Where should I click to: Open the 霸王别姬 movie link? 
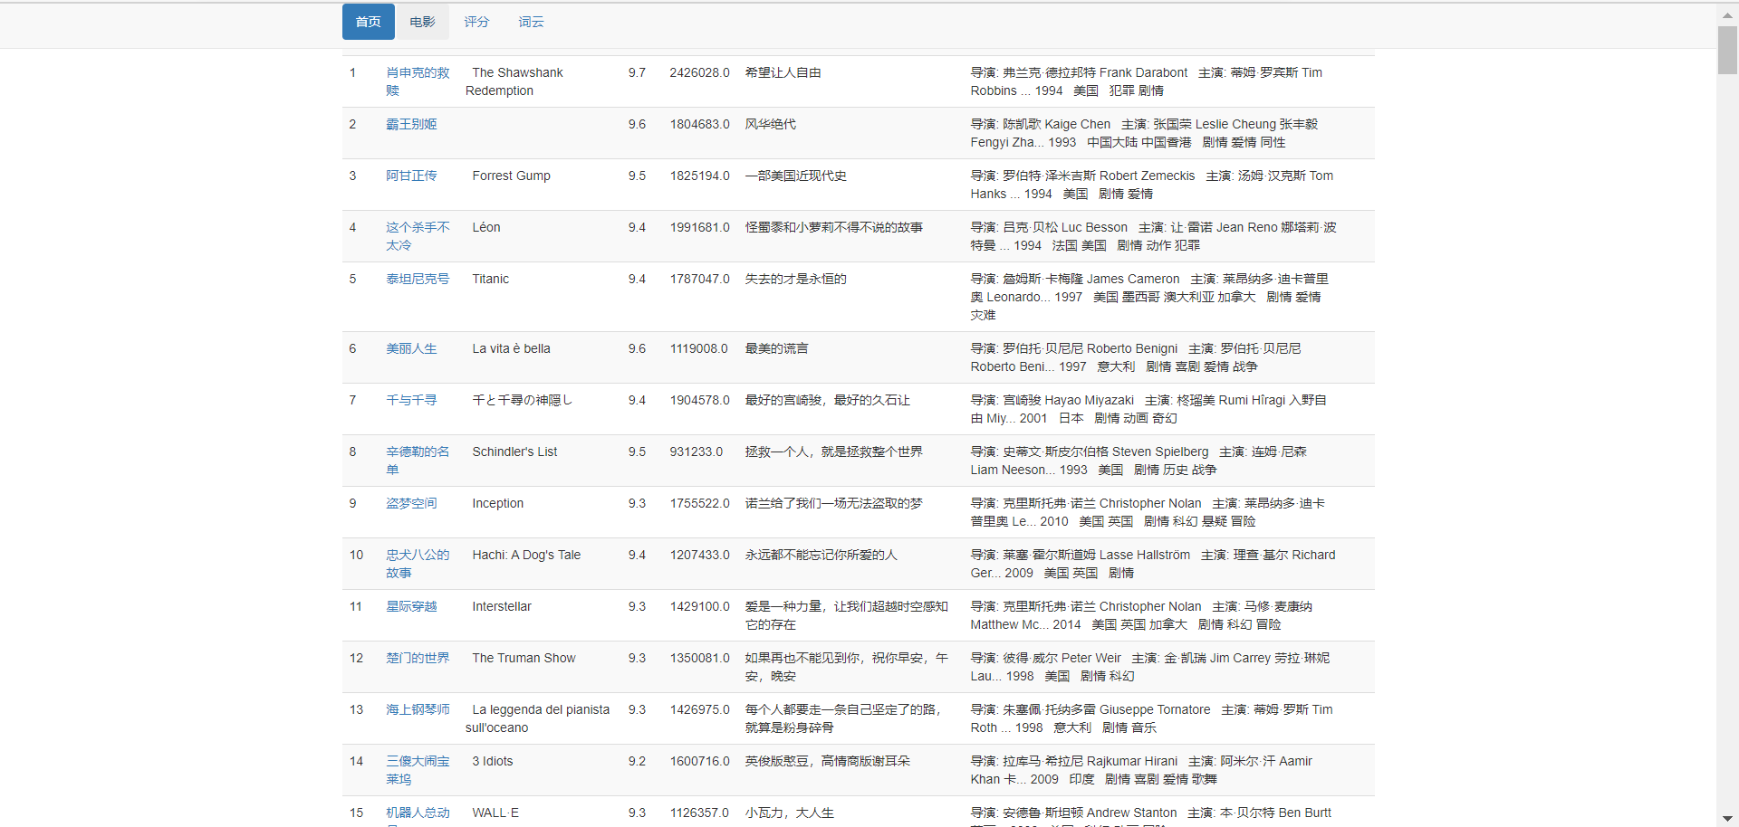(411, 124)
